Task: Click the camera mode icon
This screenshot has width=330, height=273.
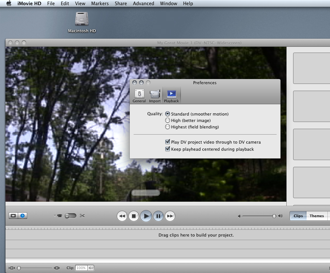Action: click(x=60, y=216)
